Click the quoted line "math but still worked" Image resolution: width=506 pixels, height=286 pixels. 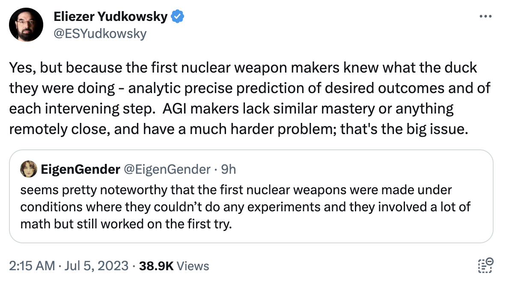pyautogui.click(x=126, y=224)
